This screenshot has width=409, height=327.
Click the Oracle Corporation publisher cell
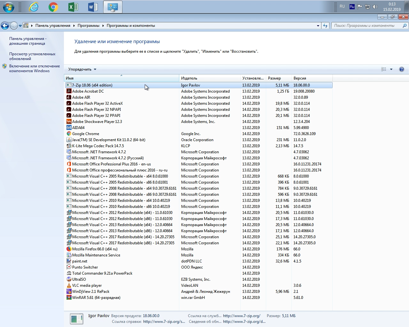pos(197,140)
